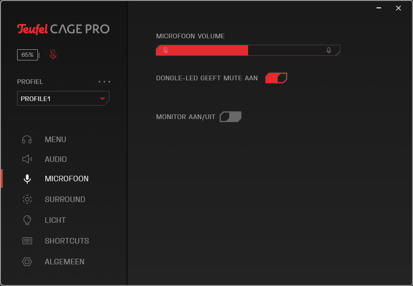
Task: Click the light bulb icon for Licht
Action: [x=27, y=220]
